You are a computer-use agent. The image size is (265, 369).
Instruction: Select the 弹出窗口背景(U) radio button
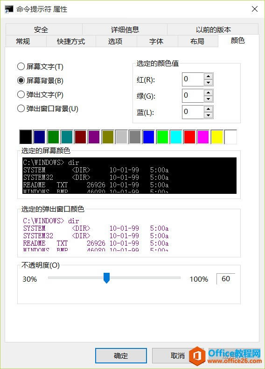click(x=48, y=108)
